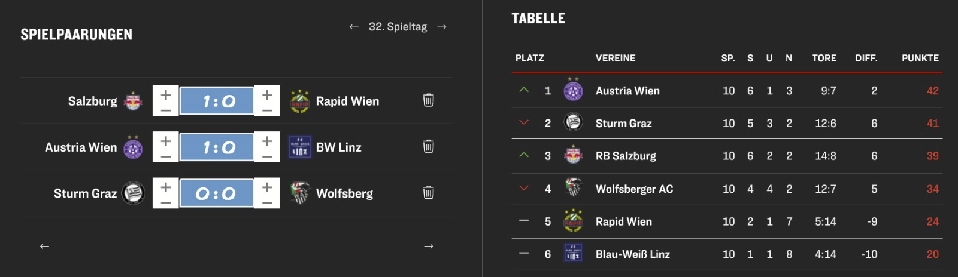This screenshot has width=958, height=277.
Task: Click the bottom left back arrow
Action: click(44, 246)
